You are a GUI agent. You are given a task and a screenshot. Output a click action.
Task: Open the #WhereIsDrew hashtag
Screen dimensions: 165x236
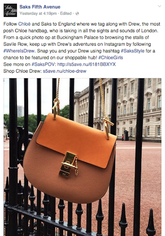pyautogui.click(x=19, y=51)
